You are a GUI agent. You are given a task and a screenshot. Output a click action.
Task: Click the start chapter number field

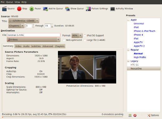(x=29, y=26)
